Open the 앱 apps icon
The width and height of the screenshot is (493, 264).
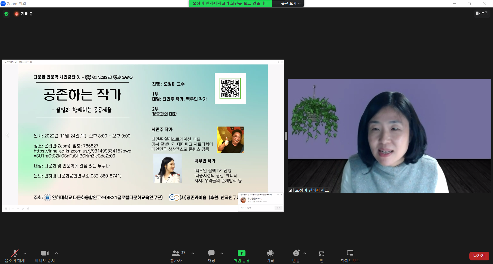321,256
